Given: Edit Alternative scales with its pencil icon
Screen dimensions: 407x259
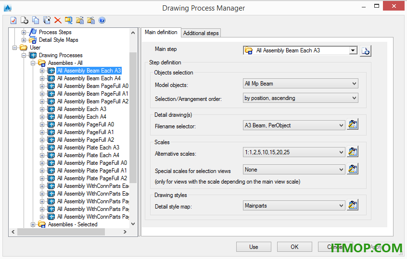Looking at the screenshot, I should 353,151.
